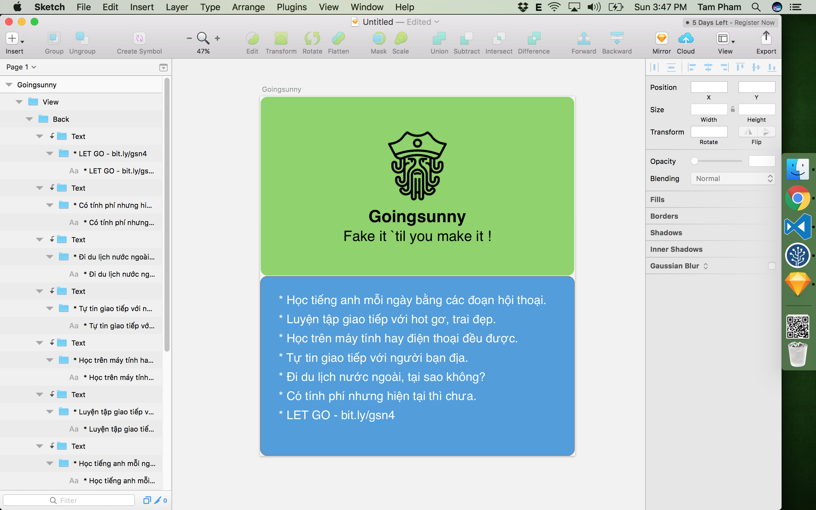Click the Union boolean operation icon
Viewport: 816px width, 510px height.
point(439,39)
